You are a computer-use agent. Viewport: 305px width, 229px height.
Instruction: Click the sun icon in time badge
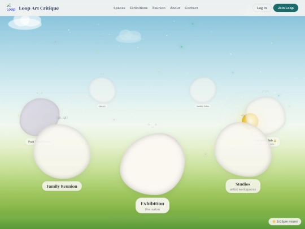[274, 222]
